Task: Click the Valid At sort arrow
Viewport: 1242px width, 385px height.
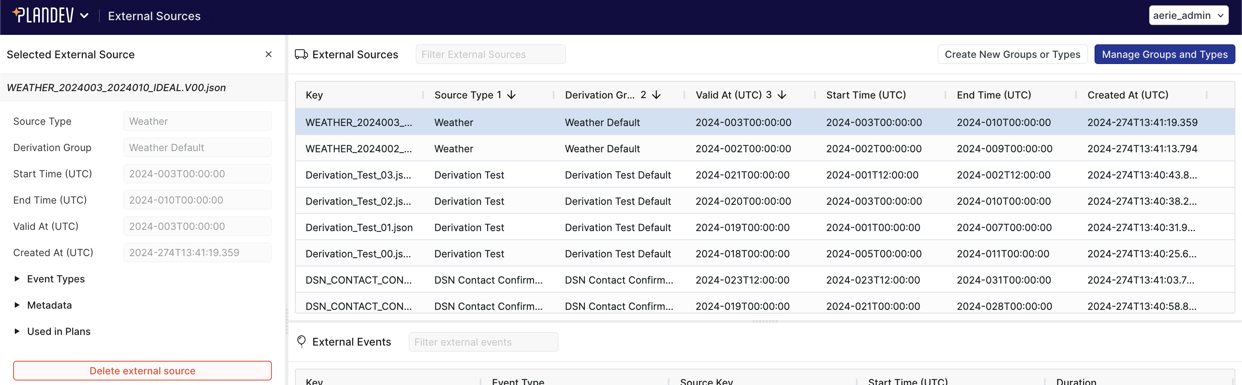Action: click(x=782, y=95)
